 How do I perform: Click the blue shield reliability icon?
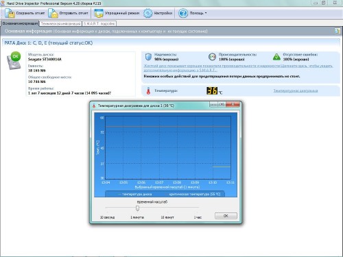pos(148,57)
